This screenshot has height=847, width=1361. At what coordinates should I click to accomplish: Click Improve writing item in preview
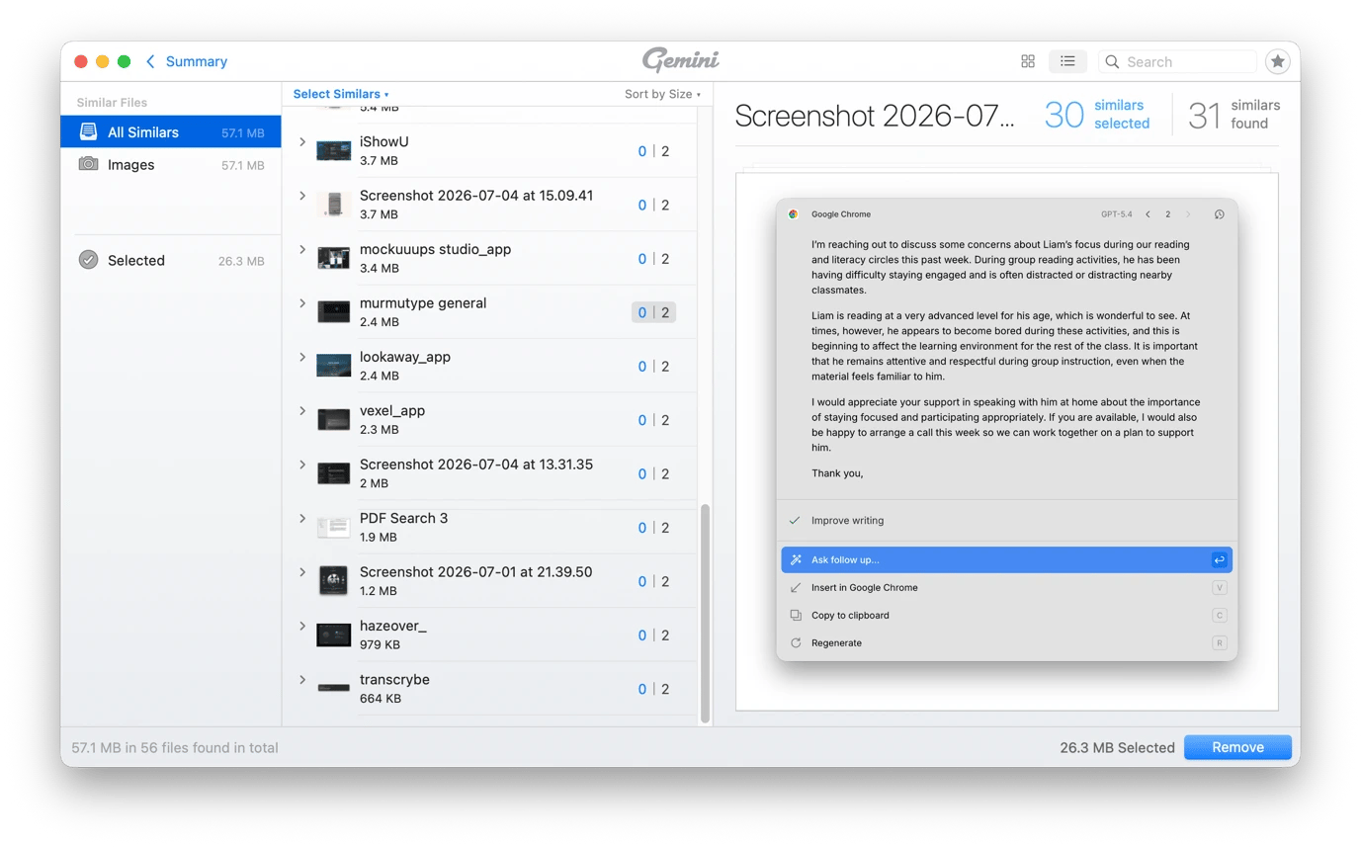point(1006,520)
